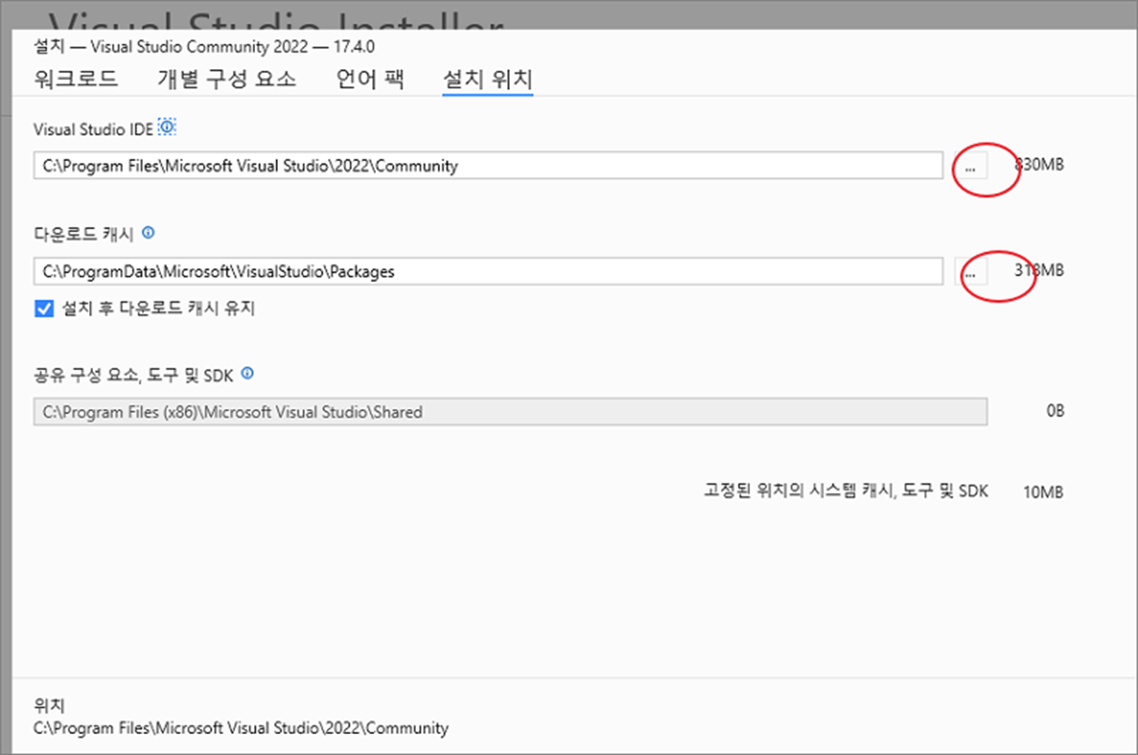
Task: Click the 다운로드 캐시 Packages path field
Action: point(488,271)
